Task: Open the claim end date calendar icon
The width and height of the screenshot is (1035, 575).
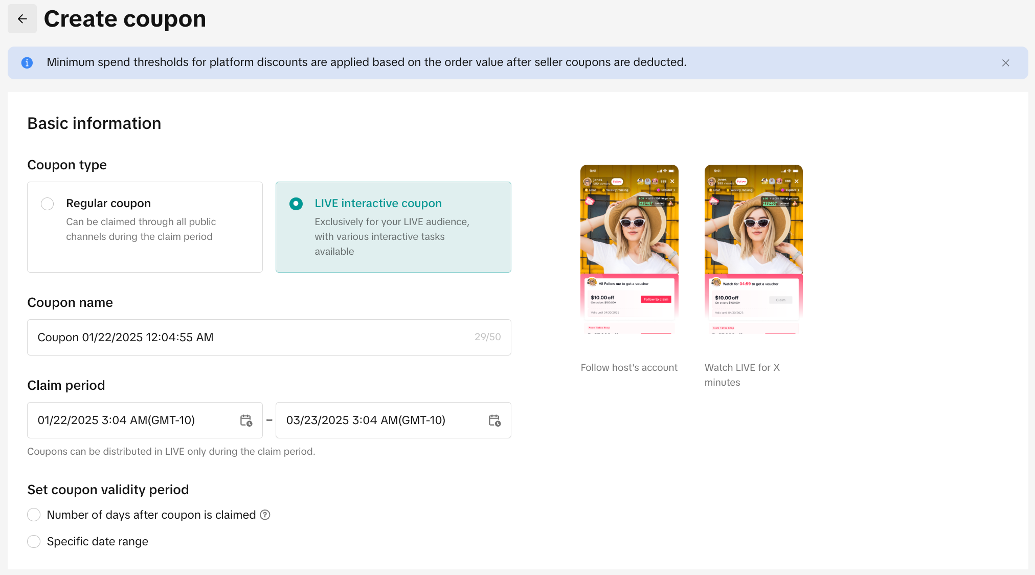Action: click(494, 421)
